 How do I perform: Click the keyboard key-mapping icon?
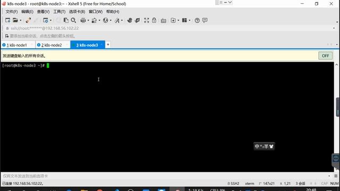164,21
